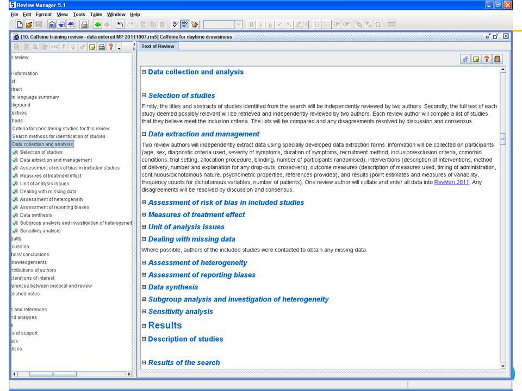522x391 pixels.
Task: Click the Results of the search heading
Action: click(x=184, y=362)
